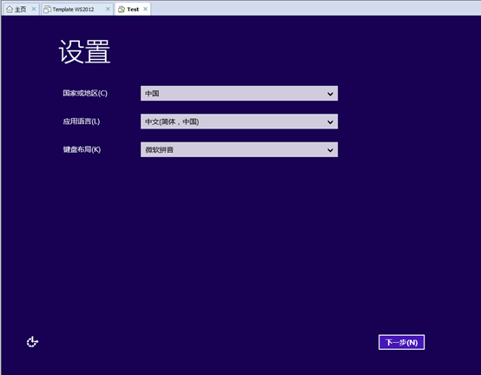Viewport: 481px width, 375px height.
Task: Close the Template WS2012 tab
Action: [x=108, y=9]
